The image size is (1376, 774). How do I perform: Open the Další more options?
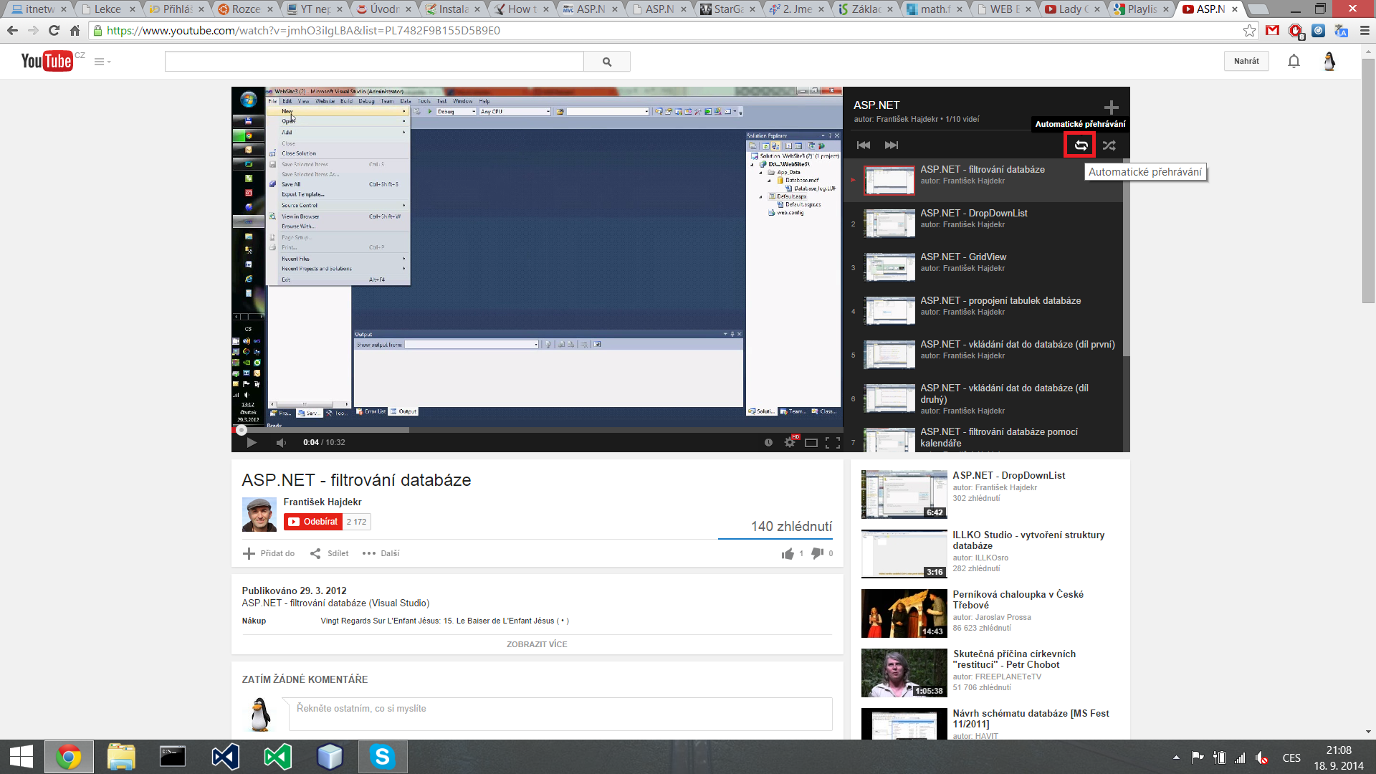[x=381, y=553]
